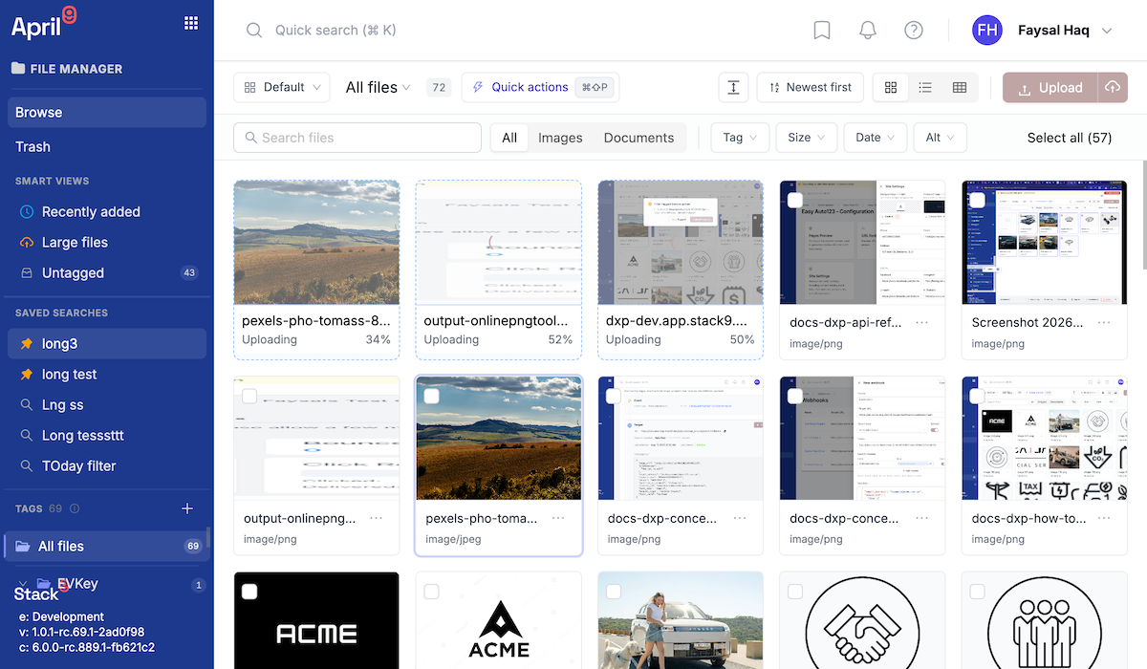Expand the Faysal Haq user menu

tap(1107, 31)
